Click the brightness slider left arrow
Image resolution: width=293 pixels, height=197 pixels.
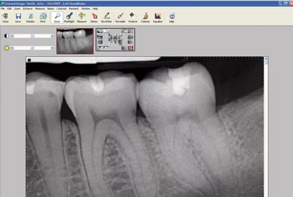[12, 48]
